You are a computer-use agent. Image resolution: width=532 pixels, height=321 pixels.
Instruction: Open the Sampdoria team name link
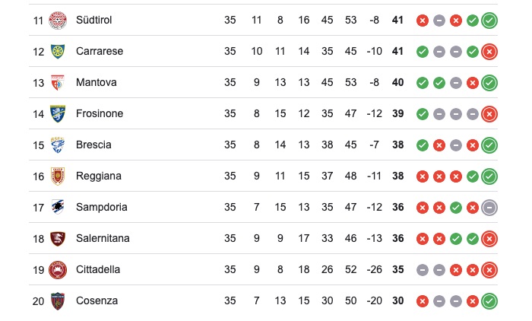(101, 207)
